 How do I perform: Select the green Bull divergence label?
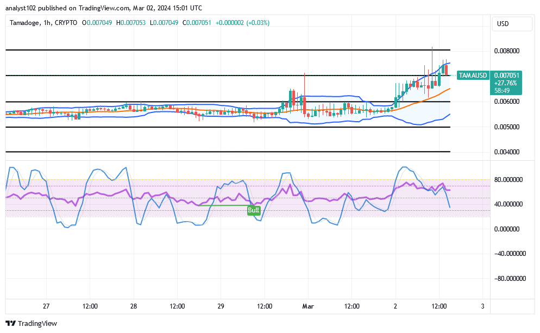pos(254,210)
